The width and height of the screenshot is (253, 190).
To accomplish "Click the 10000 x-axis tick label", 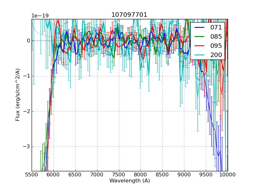I will [228, 174].
